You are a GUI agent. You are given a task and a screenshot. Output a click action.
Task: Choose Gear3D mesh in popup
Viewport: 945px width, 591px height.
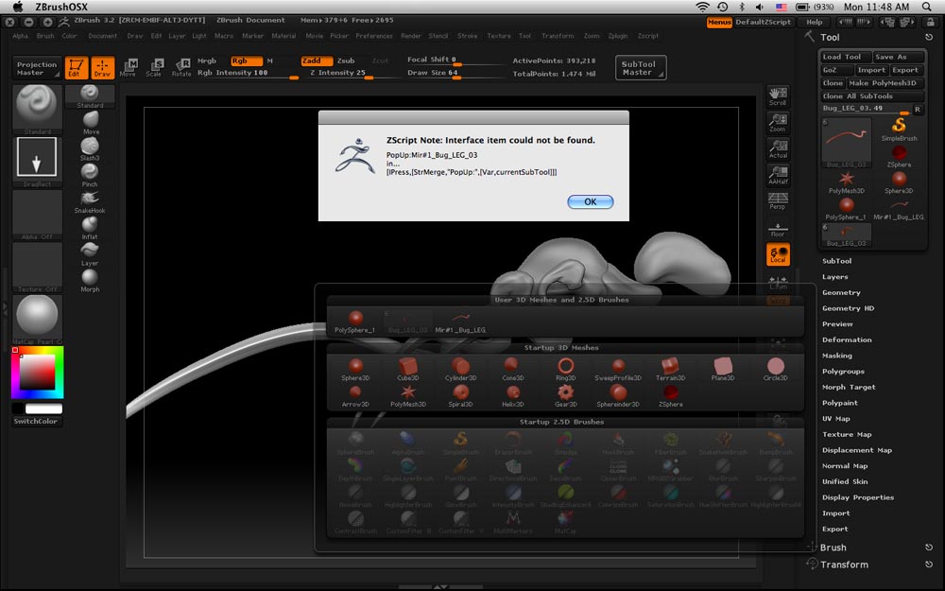tap(565, 395)
